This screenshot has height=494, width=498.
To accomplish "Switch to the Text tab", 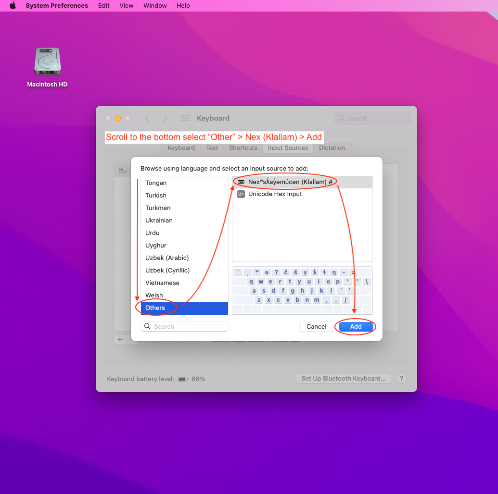I will pyautogui.click(x=212, y=148).
